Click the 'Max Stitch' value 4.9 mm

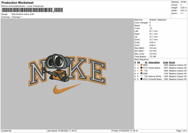[x=153, y=48]
